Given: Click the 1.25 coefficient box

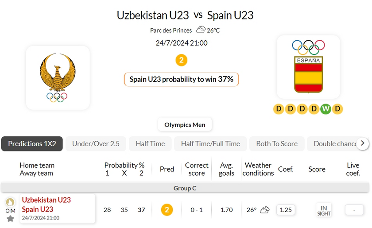Looking at the screenshot, I should point(286,210).
